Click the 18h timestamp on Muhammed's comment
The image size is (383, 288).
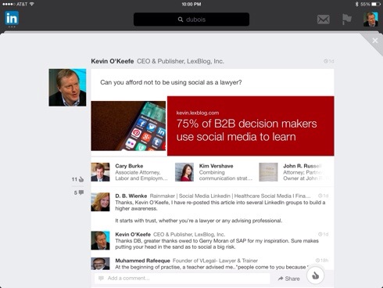click(x=322, y=261)
